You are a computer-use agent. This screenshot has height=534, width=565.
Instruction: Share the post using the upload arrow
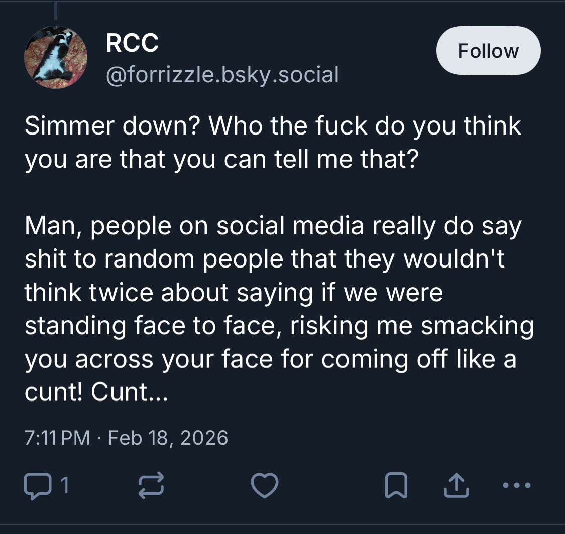point(456,485)
